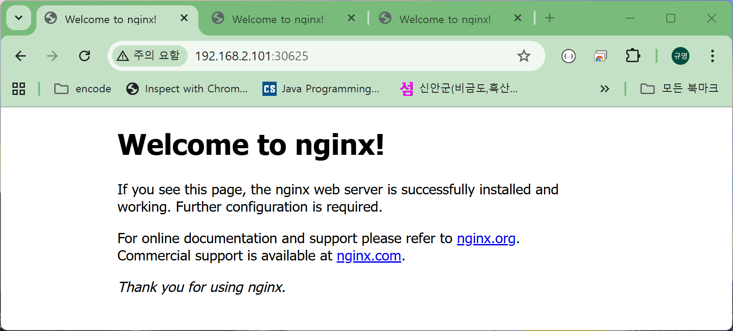Click 'Thank you for using nginx.' text
Image resolution: width=733 pixels, height=331 pixels.
[201, 287]
